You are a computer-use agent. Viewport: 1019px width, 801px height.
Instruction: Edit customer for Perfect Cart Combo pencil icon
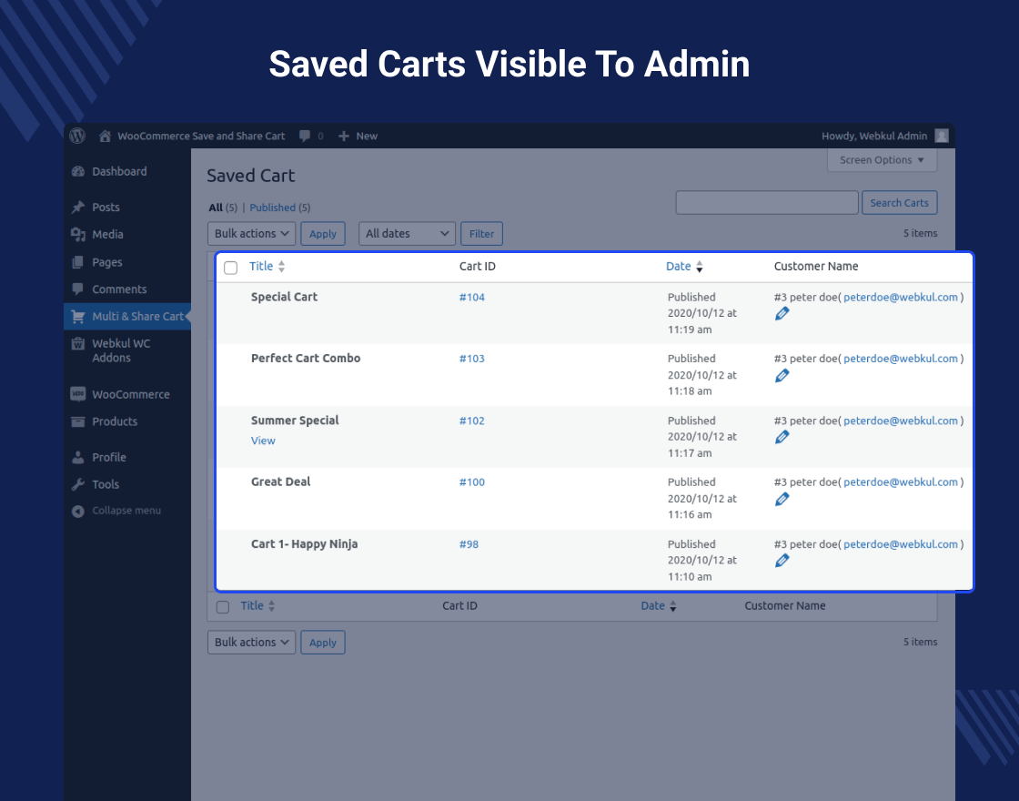[782, 376]
